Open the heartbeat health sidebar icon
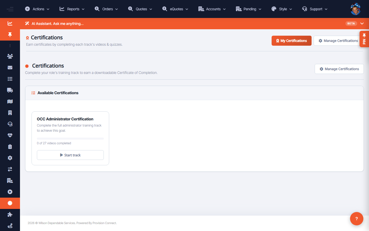Viewport: 369px width, 231px height. (x=10, y=135)
